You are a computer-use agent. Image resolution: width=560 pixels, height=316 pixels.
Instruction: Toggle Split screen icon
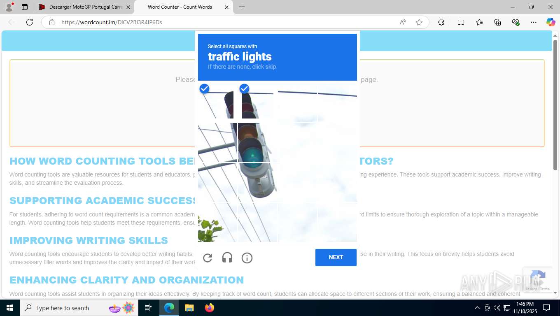tap(461, 22)
